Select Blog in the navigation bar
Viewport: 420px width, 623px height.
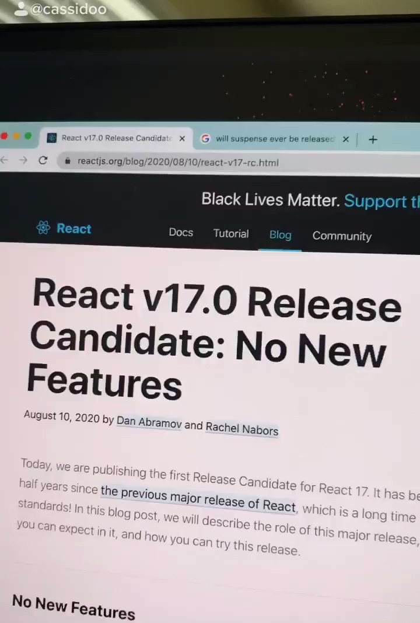click(x=280, y=235)
